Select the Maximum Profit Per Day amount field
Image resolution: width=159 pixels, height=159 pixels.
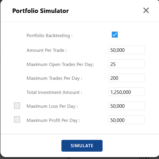[126, 120]
